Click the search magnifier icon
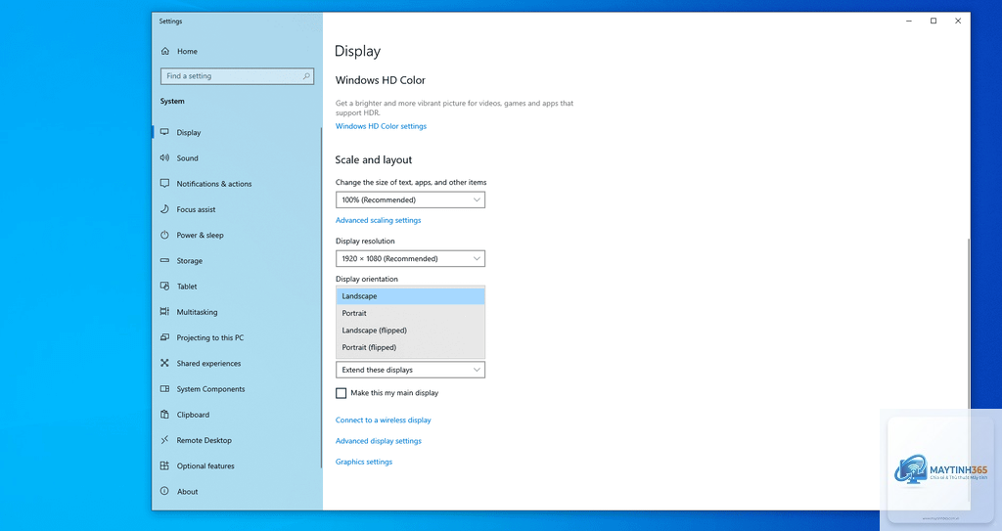Viewport: 1002px width, 531px height. [306, 76]
